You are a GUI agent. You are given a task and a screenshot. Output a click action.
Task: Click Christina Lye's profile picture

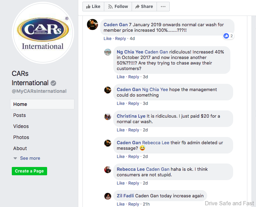click(x=108, y=117)
